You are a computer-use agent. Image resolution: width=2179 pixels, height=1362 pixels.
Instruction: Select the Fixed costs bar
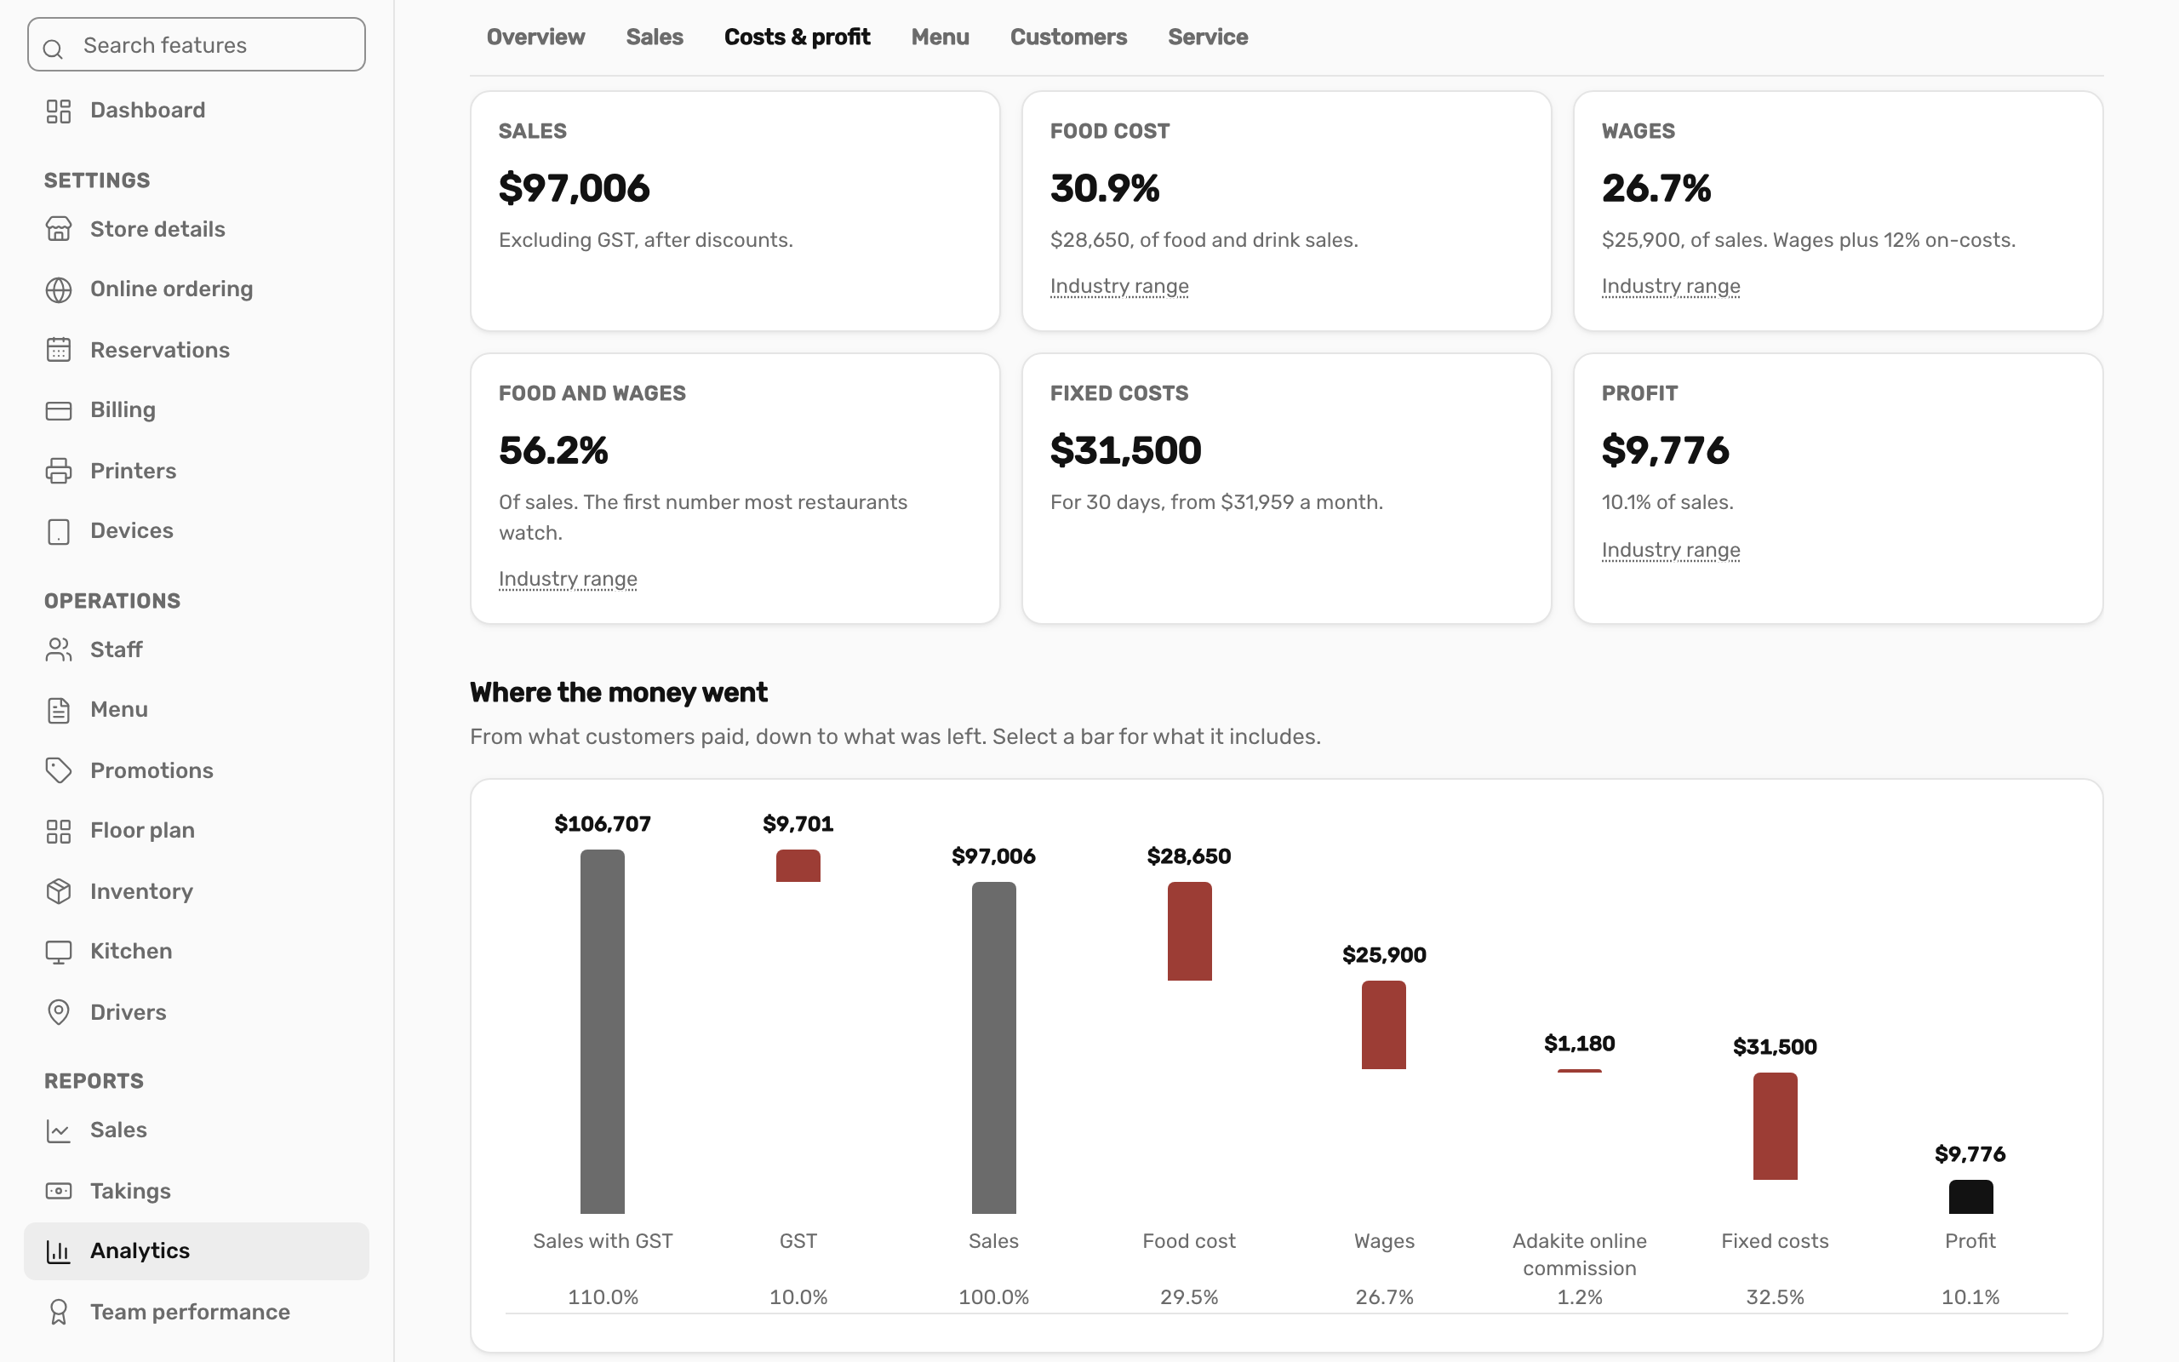pyautogui.click(x=1775, y=1126)
